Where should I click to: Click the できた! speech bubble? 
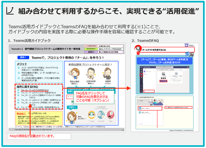(72, 107)
